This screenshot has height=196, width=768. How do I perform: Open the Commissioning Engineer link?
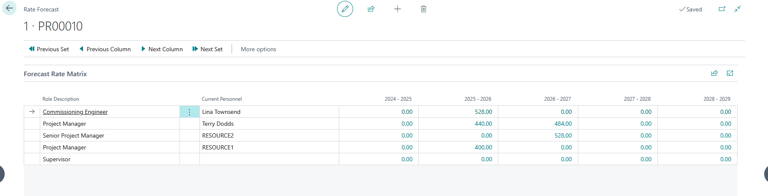75,112
